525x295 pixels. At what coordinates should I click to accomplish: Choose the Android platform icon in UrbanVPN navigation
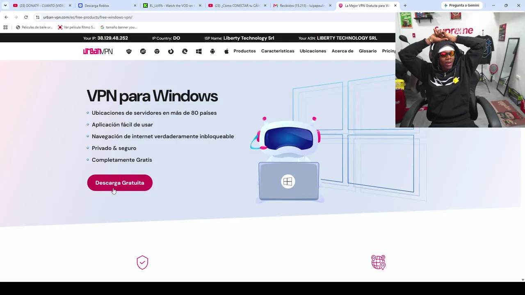[212, 51]
